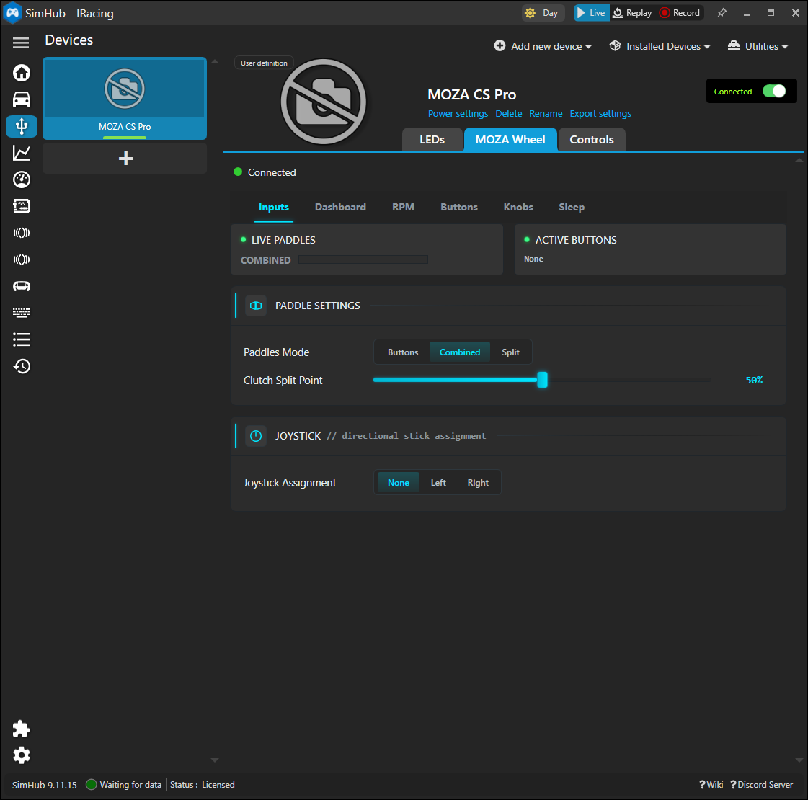Open the settings gear icon
The image size is (808, 800).
pyautogui.click(x=21, y=755)
